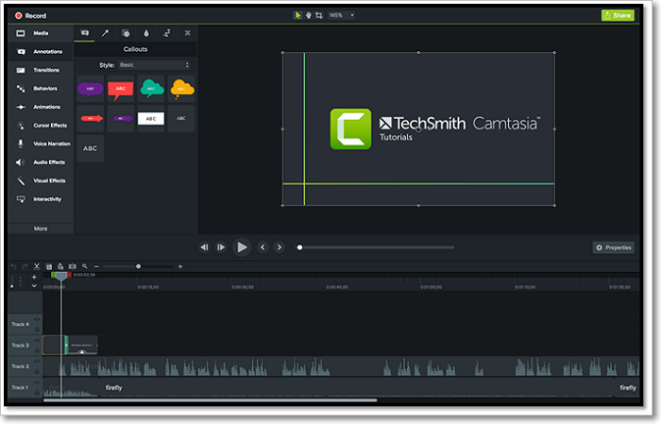Switch to Arrows and Lines subtab

(x=105, y=33)
